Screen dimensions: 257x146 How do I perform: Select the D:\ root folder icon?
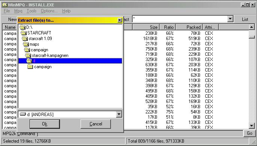(22, 27)
